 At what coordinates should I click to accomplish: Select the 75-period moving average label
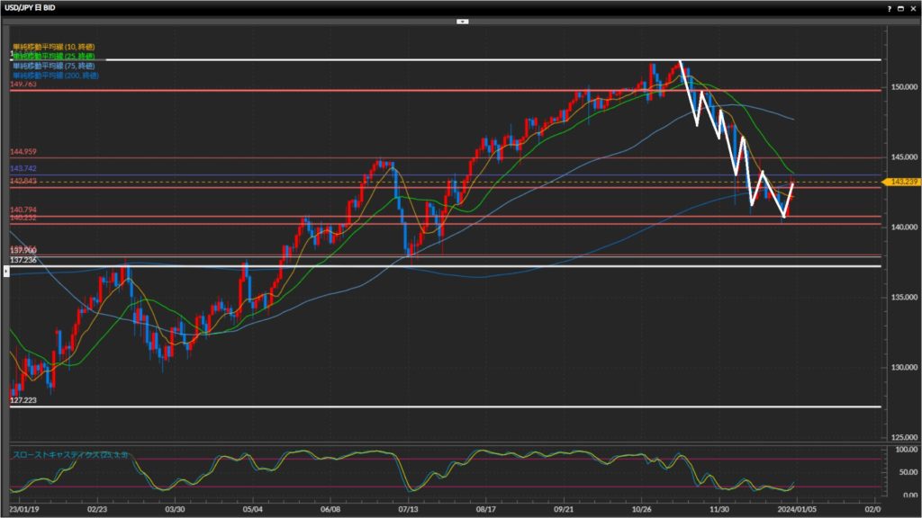pos(54,65)
